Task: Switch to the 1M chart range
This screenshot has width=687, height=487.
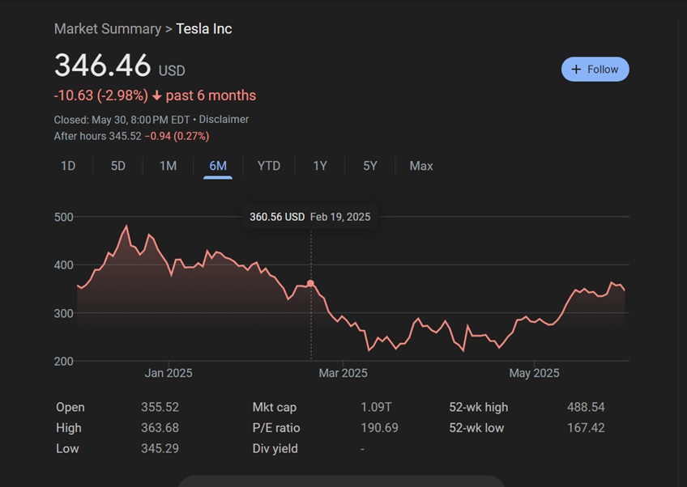Action: pos(168,166)
